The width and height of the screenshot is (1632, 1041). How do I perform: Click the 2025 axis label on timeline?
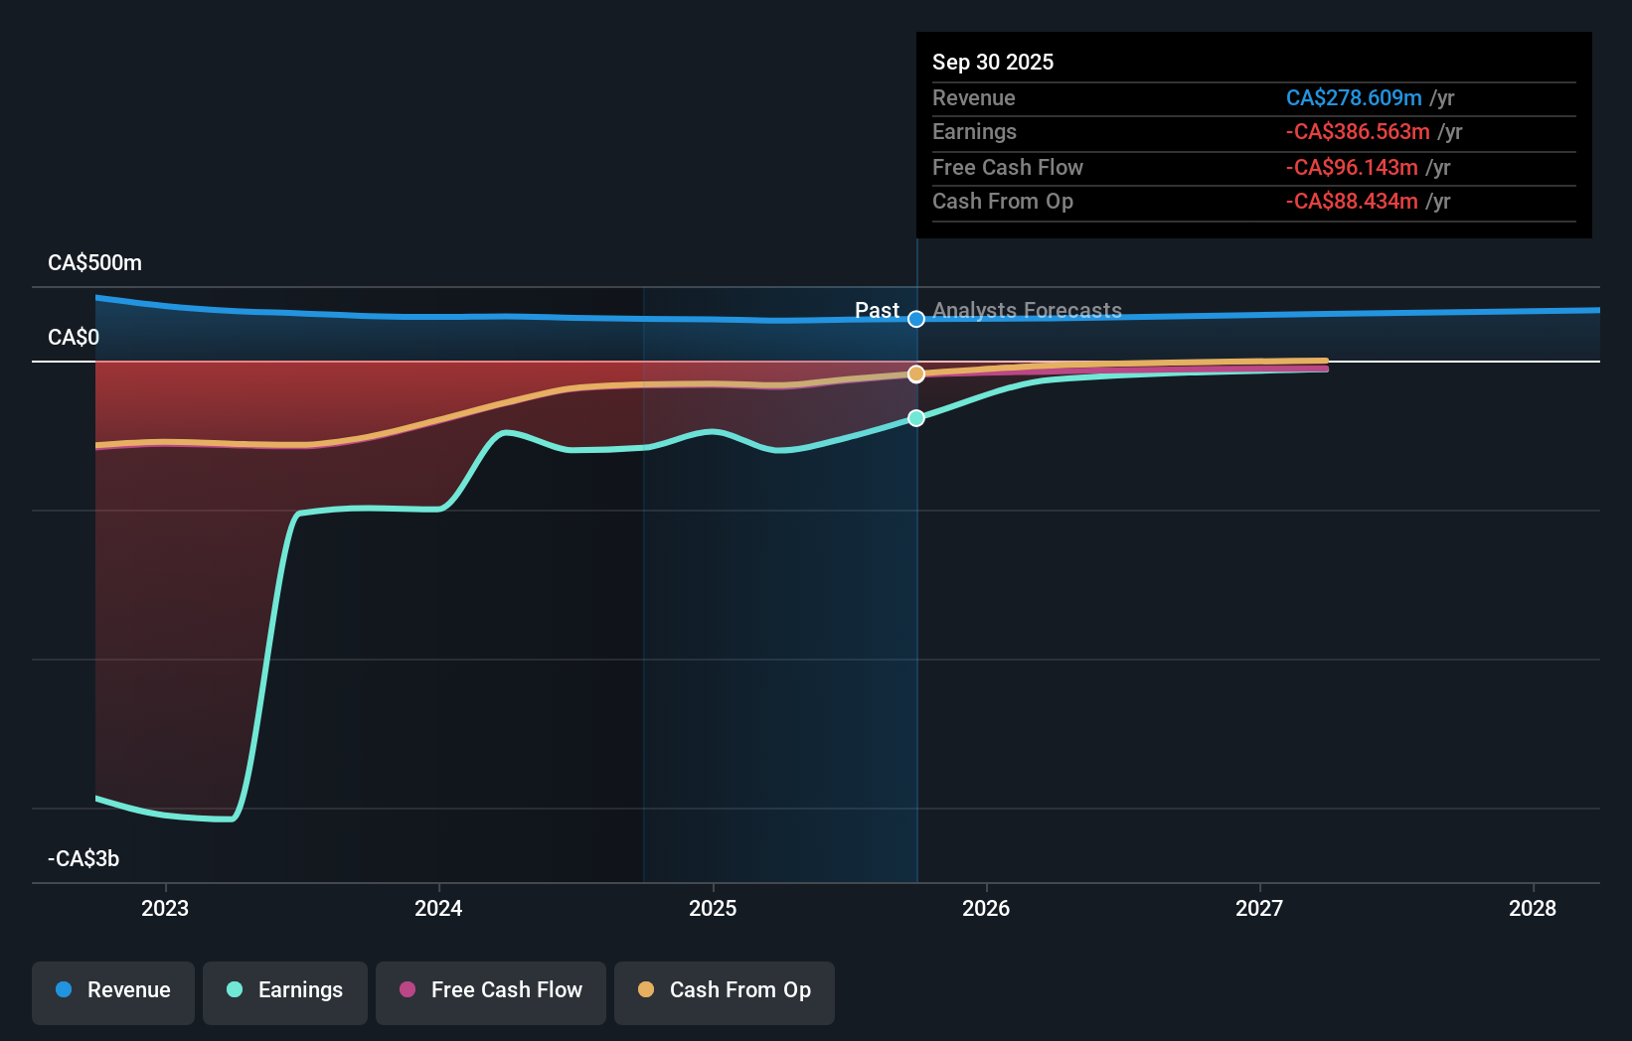(x=712, y=907)
